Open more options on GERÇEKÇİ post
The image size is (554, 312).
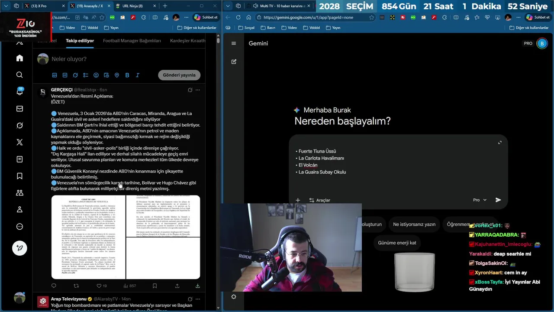coord(198,90)
